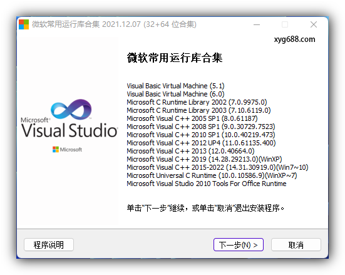345x275 pixels.
Task: Click the Microsoft four-color icon in title bar
Action: (x=24, y=24)
